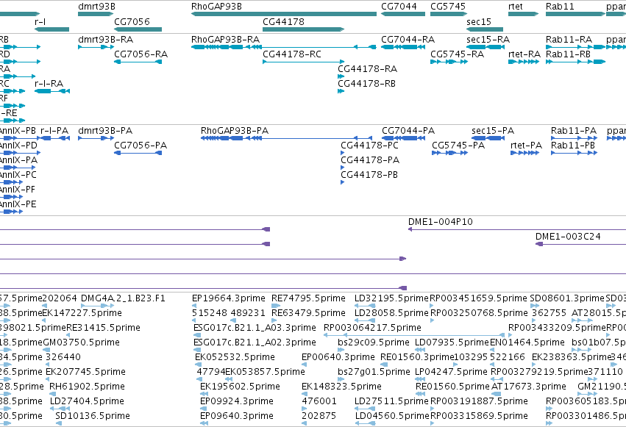The width and height of the screenshot is (626, 427).
Task: Select the r-l-PA protein feature
Action: tap(55, 138)
